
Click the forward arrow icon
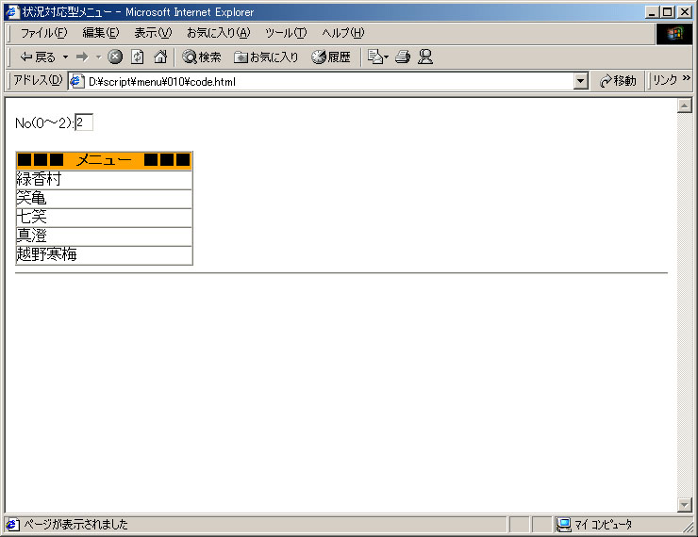click(x=82, y=57)
